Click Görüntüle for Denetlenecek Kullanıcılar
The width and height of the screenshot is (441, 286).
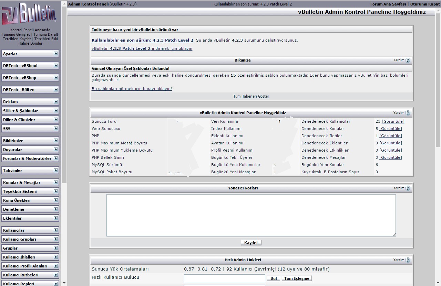pos(393,121)
